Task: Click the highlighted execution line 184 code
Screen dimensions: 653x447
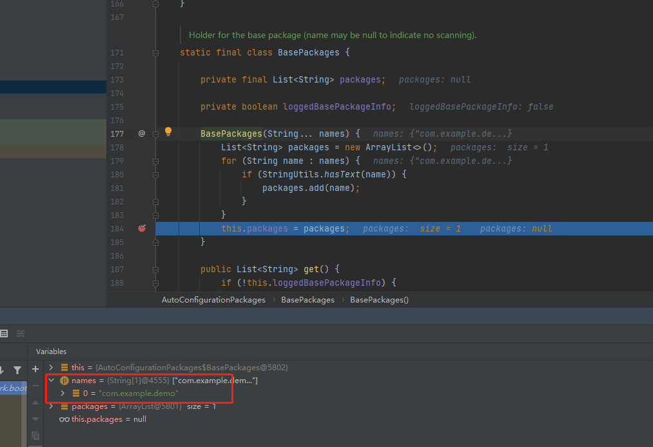Action: pos(285,228)
